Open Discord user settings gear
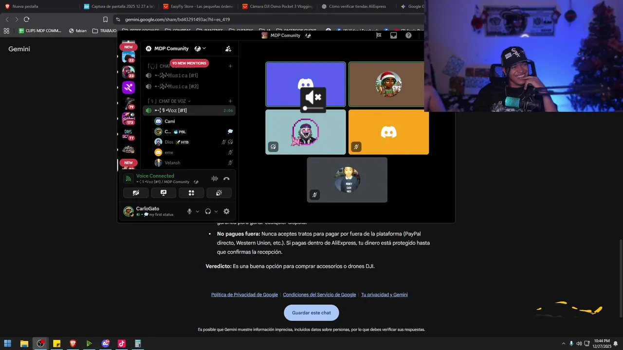 pyautogui.click(x=226, y=211)
